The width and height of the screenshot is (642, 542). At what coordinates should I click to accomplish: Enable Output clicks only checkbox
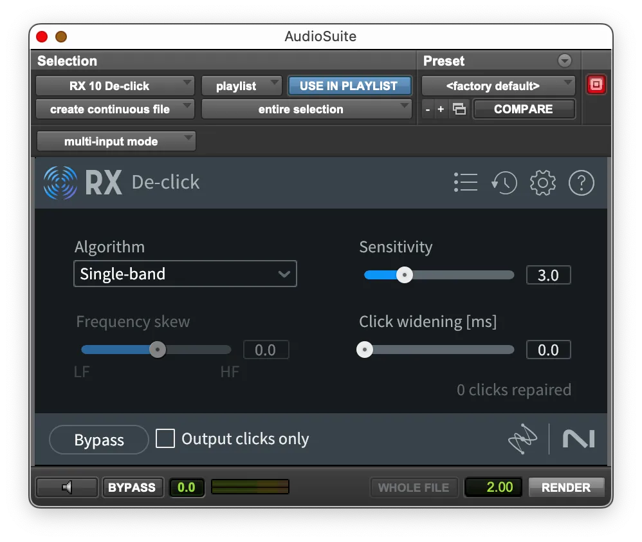(x=165, y=438)
